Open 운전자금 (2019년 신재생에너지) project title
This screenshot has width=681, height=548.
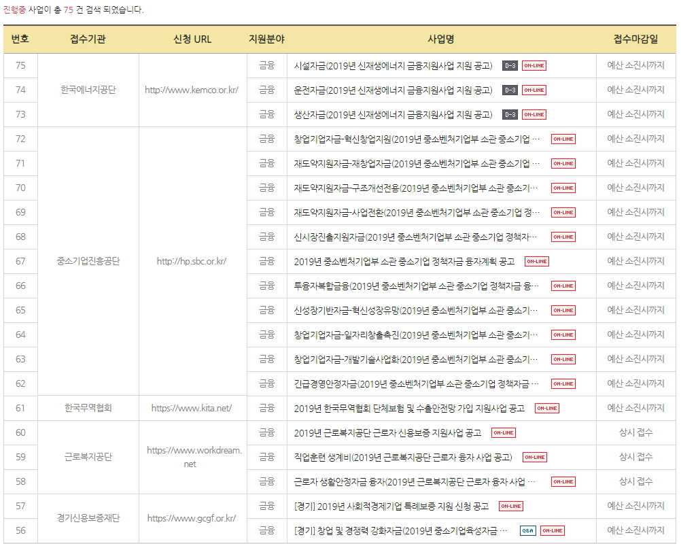tap(393, 90)
